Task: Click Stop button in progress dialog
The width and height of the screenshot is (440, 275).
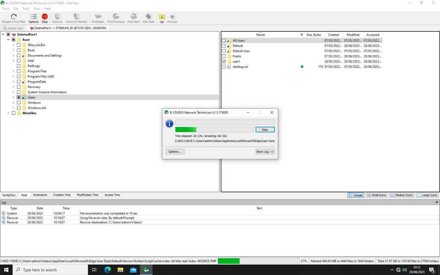Action: click(265, 130)
